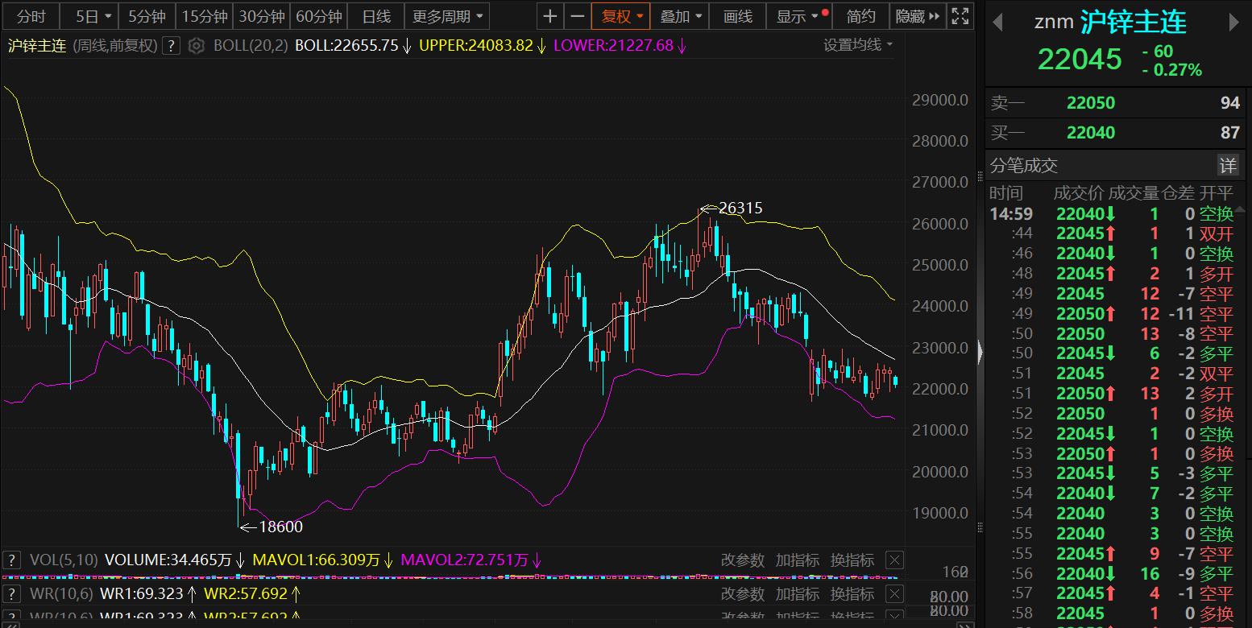Close the first WR indicator panel
Viewport: 1252px width, 628px height.
point(894,594)
